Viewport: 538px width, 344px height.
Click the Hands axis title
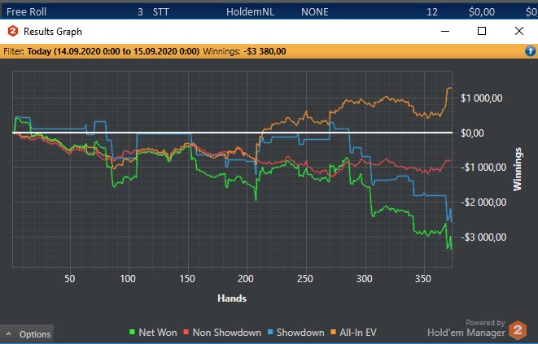(x=232, y=298)
